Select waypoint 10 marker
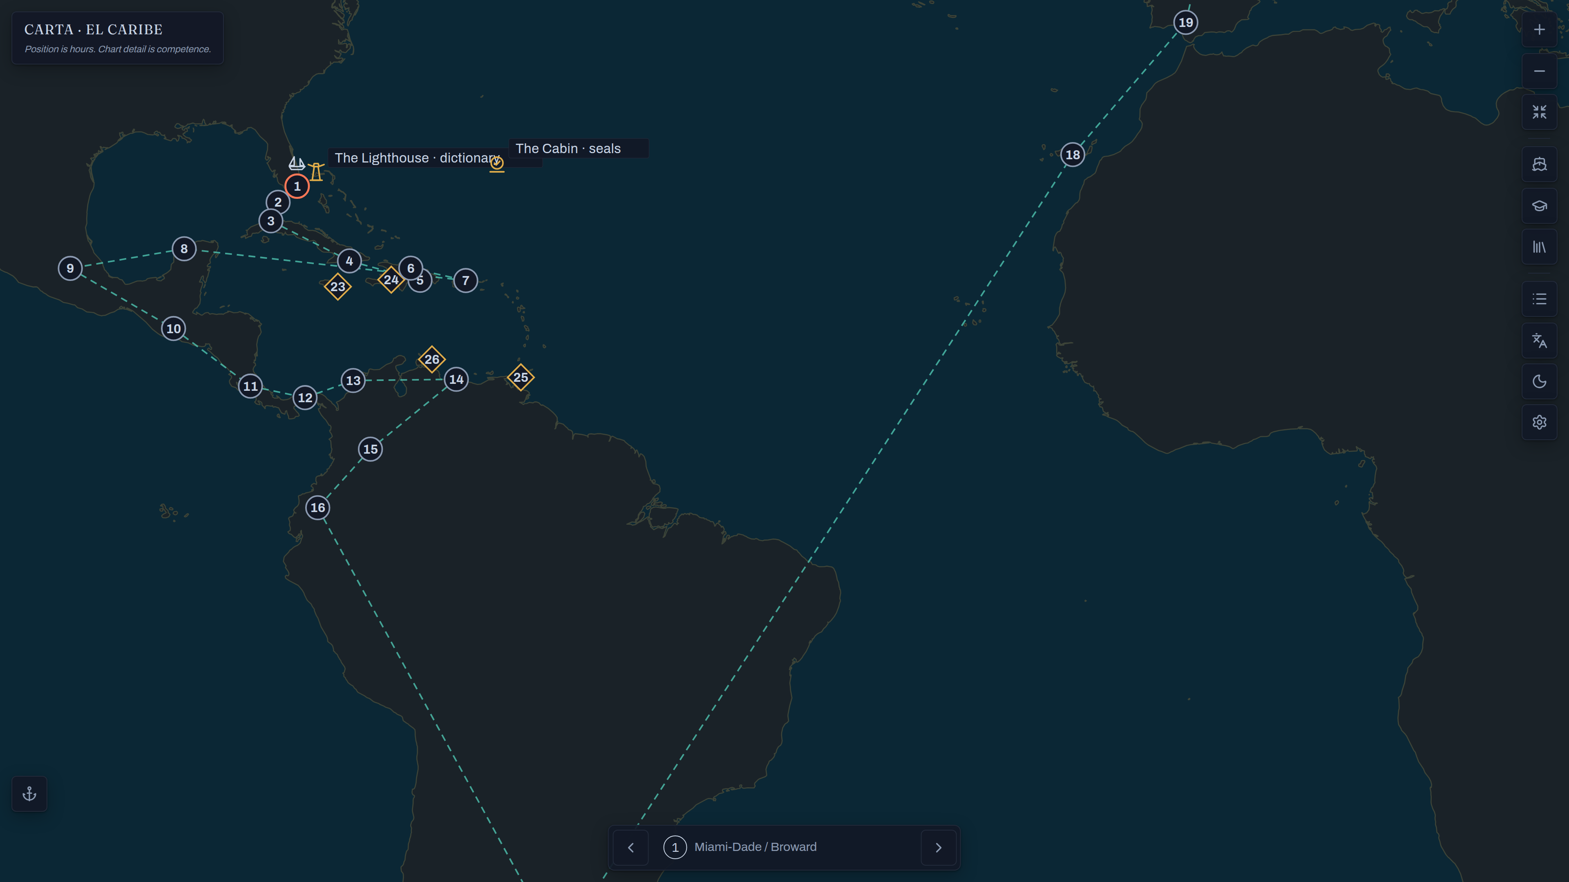1569x882 pixels. coord(174,329)
